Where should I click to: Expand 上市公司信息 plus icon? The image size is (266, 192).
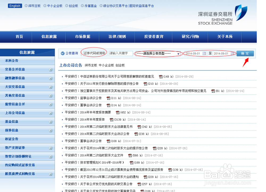tap(51, 113)
